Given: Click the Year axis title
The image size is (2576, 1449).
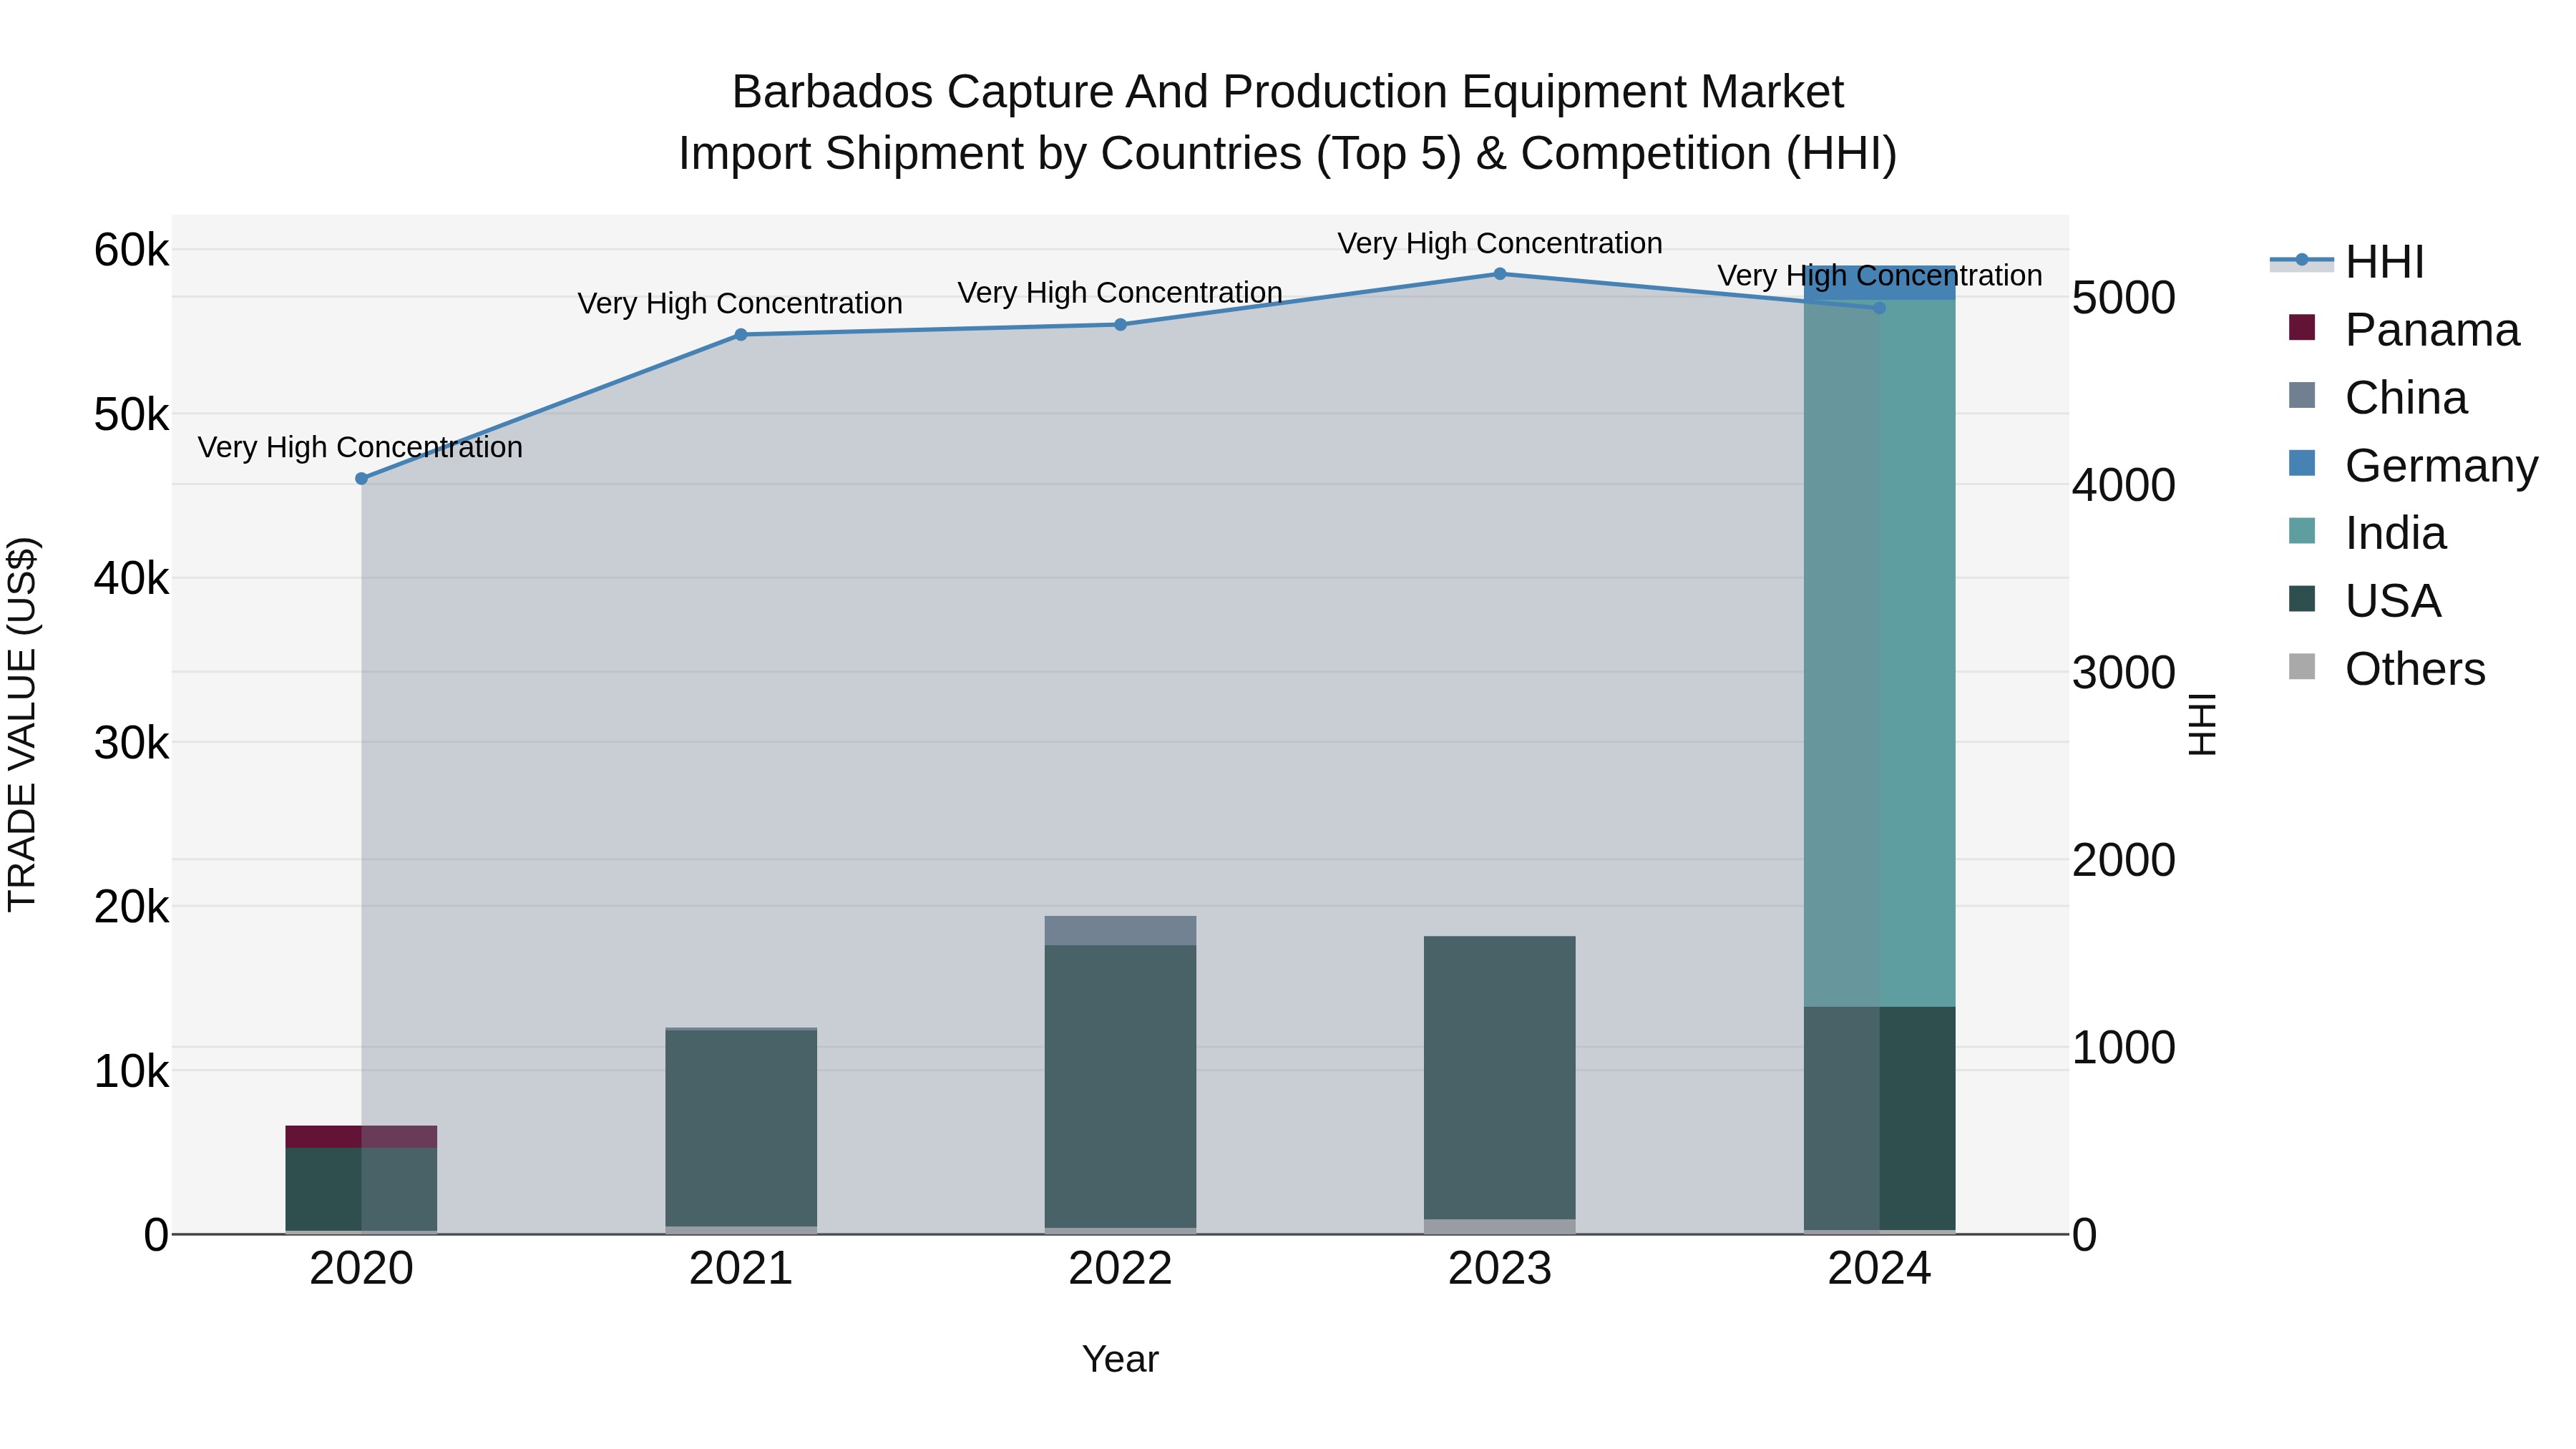Looking at the screenshot, I should point(1120,1360).
